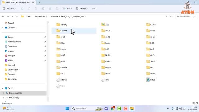
Task: Open the Images folder in file list
Action: point(61,49)
